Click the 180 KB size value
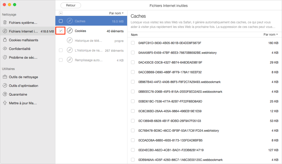This screenshot has height=164, width=282. pyautogui.click(x=273, y=43)
